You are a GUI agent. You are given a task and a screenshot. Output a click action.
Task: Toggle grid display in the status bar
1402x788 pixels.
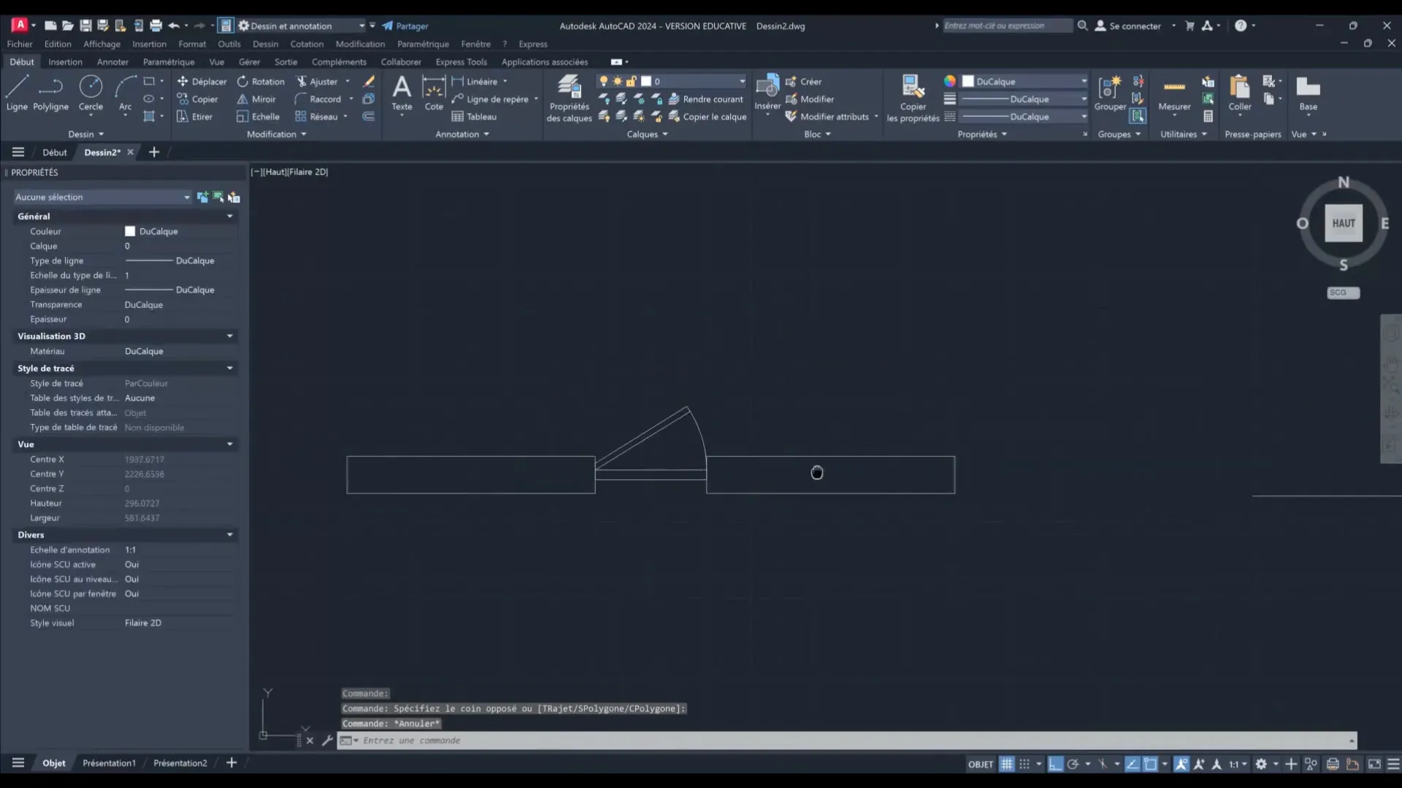click(x=1006, y=763)
